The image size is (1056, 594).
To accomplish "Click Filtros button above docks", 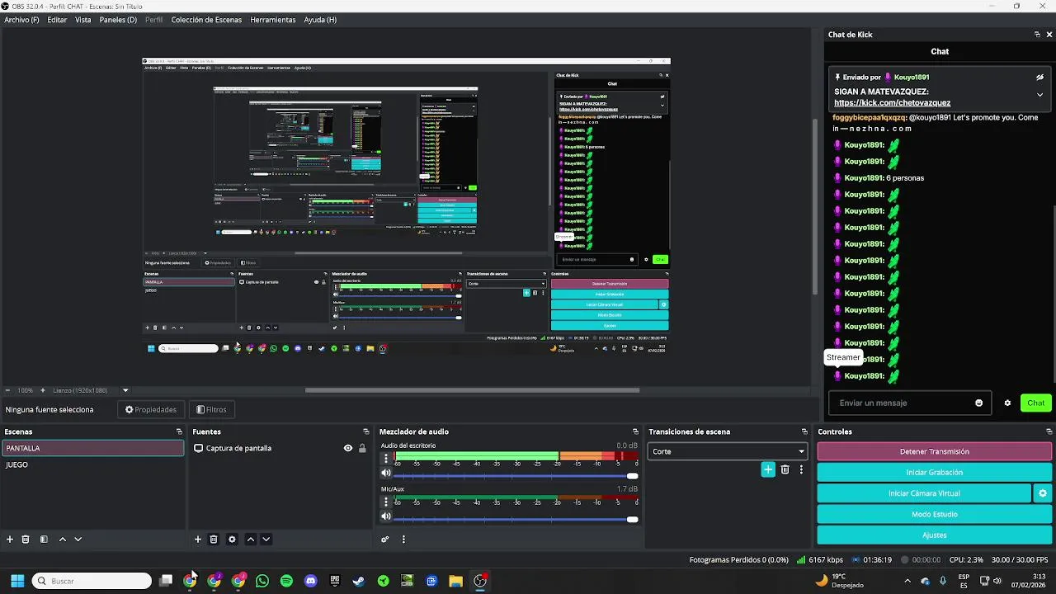I will point(211,409).
